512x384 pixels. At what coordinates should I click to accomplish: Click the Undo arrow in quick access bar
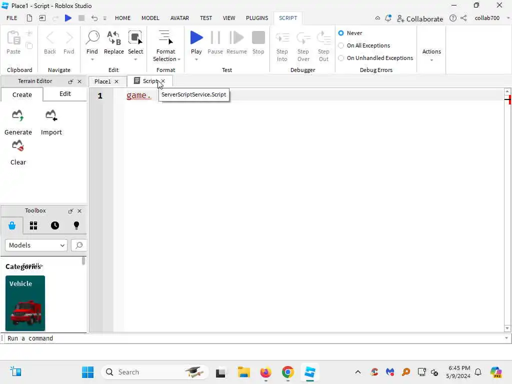point(94,18)
